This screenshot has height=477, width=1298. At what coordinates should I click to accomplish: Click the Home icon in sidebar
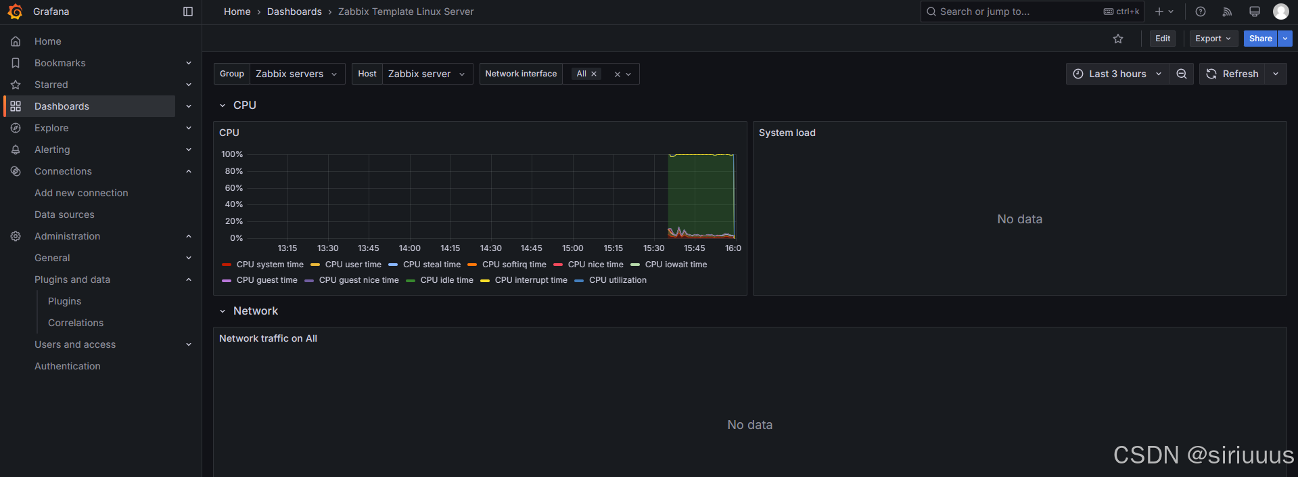tap(16, 41)
